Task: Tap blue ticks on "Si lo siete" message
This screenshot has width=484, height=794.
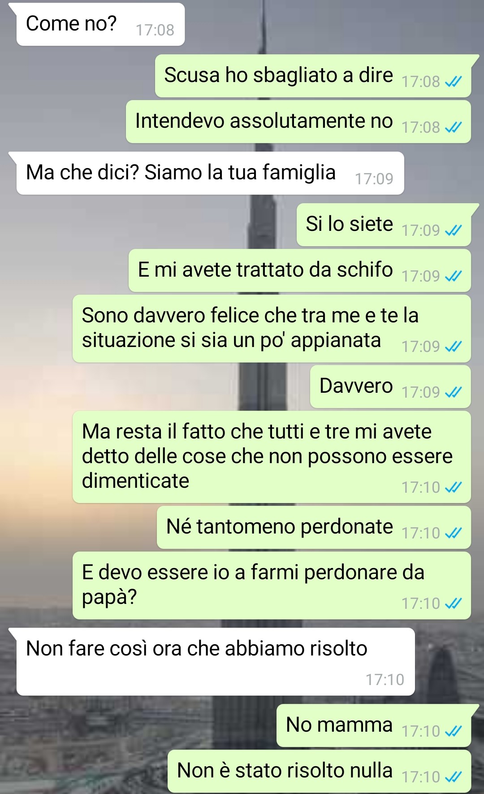Action: (x=453, y=230)
